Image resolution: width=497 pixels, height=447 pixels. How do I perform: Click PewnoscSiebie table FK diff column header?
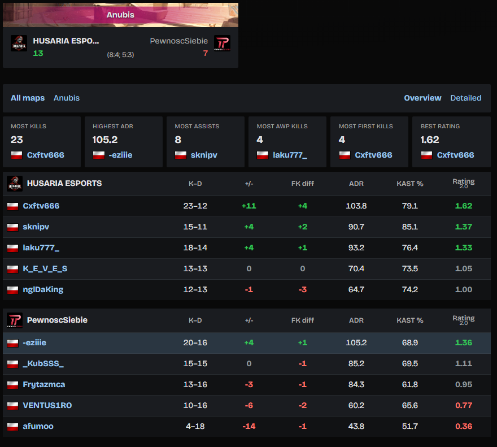point(302,320)
